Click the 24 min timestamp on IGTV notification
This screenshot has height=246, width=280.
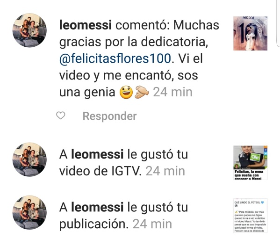click(x=165, y=171)
